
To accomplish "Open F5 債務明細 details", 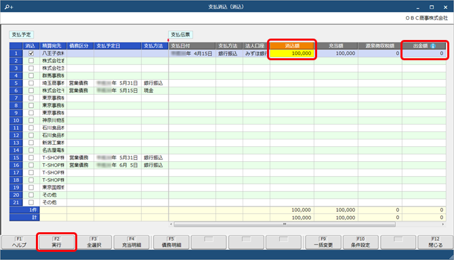I will pos(171,242).
